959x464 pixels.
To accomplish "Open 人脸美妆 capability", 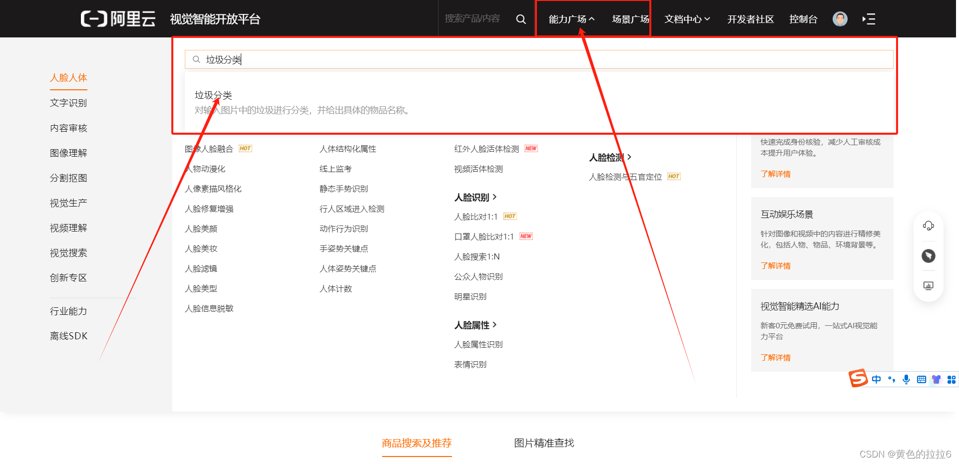I will [201, 249].
